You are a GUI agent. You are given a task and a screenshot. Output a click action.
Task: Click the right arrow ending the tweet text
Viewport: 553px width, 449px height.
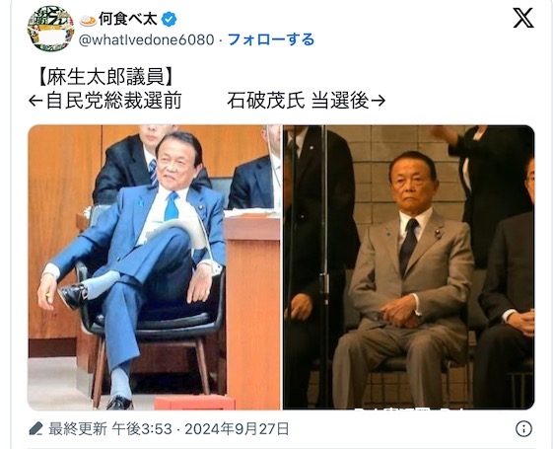[379, 101]
